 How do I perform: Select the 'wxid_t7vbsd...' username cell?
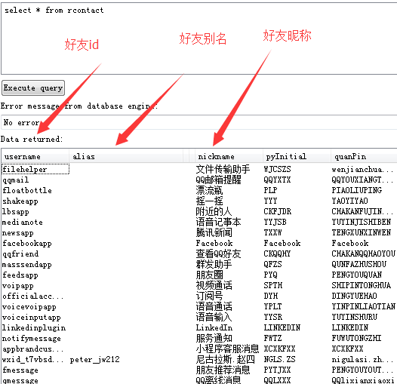click(35, 359)
